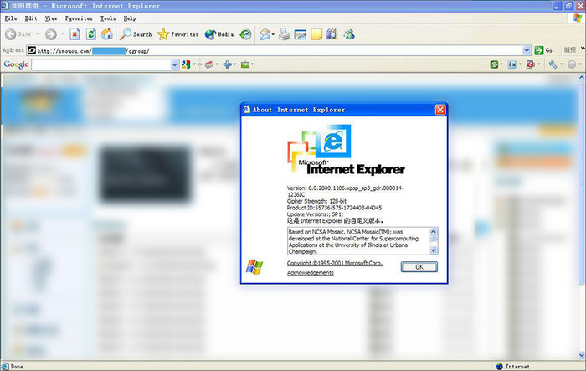
Task: Show browsing History via toolbar icon
Action: (x=245, y=34)
